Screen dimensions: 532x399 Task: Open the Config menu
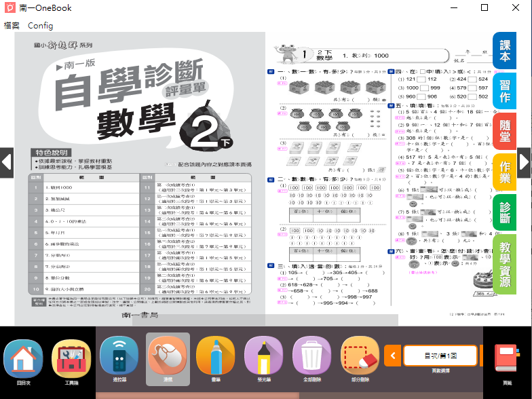[x=40, y=25]
